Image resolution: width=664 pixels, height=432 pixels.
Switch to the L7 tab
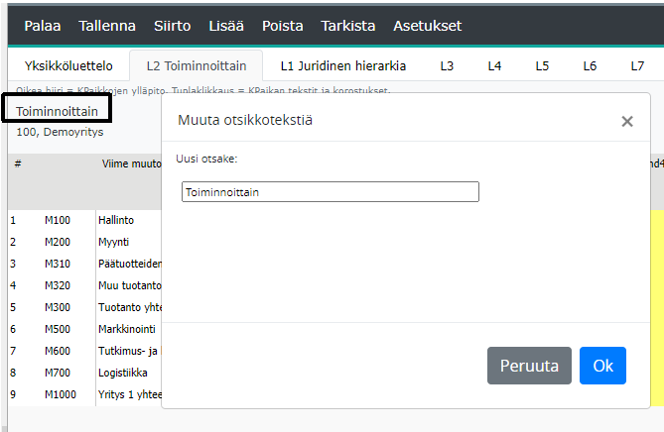pyautogui.click(x=637, y=66)
